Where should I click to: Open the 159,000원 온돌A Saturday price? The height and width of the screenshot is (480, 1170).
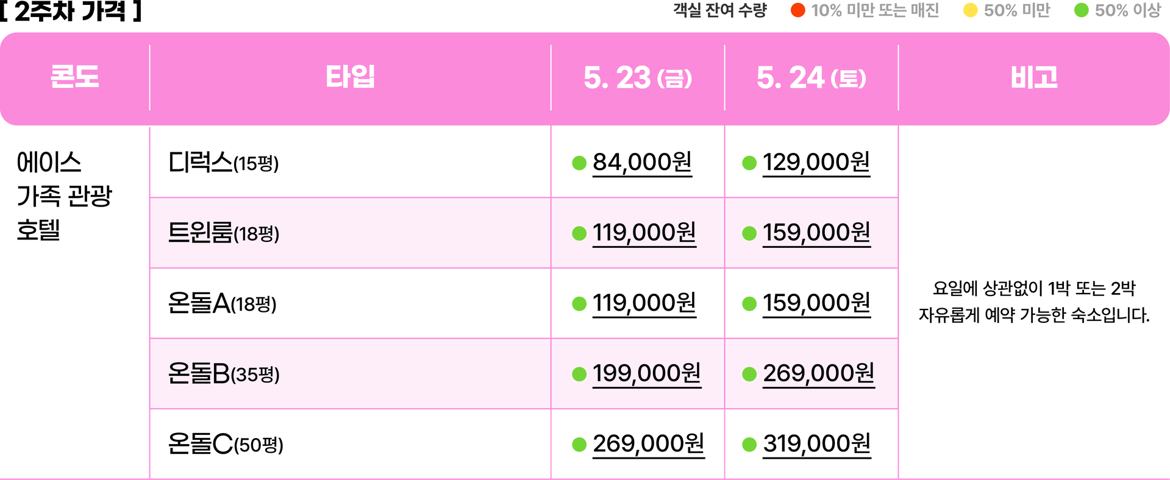point(816,303)
